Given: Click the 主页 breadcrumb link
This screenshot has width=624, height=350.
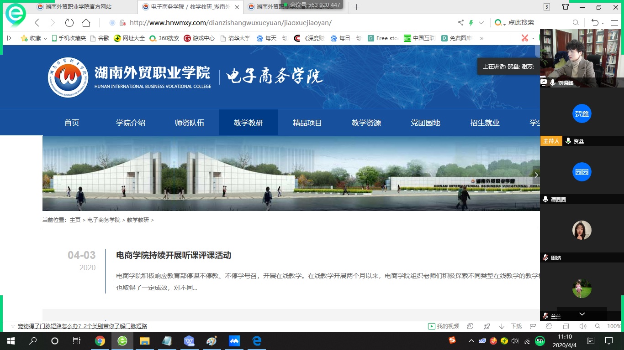Looking at the screenshot, I should 75,220.
